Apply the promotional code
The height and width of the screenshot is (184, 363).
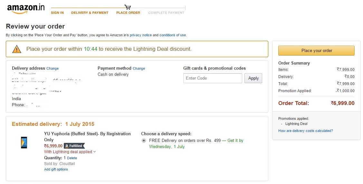[253, 78]
